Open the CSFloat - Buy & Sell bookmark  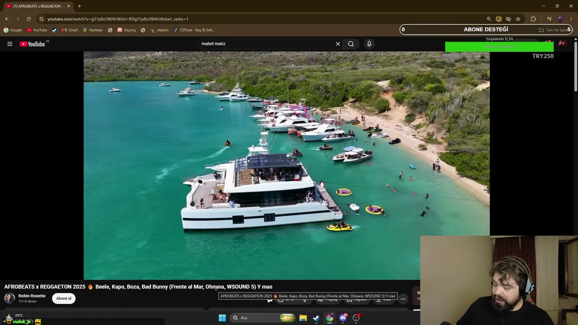click(x=194, y=30)
